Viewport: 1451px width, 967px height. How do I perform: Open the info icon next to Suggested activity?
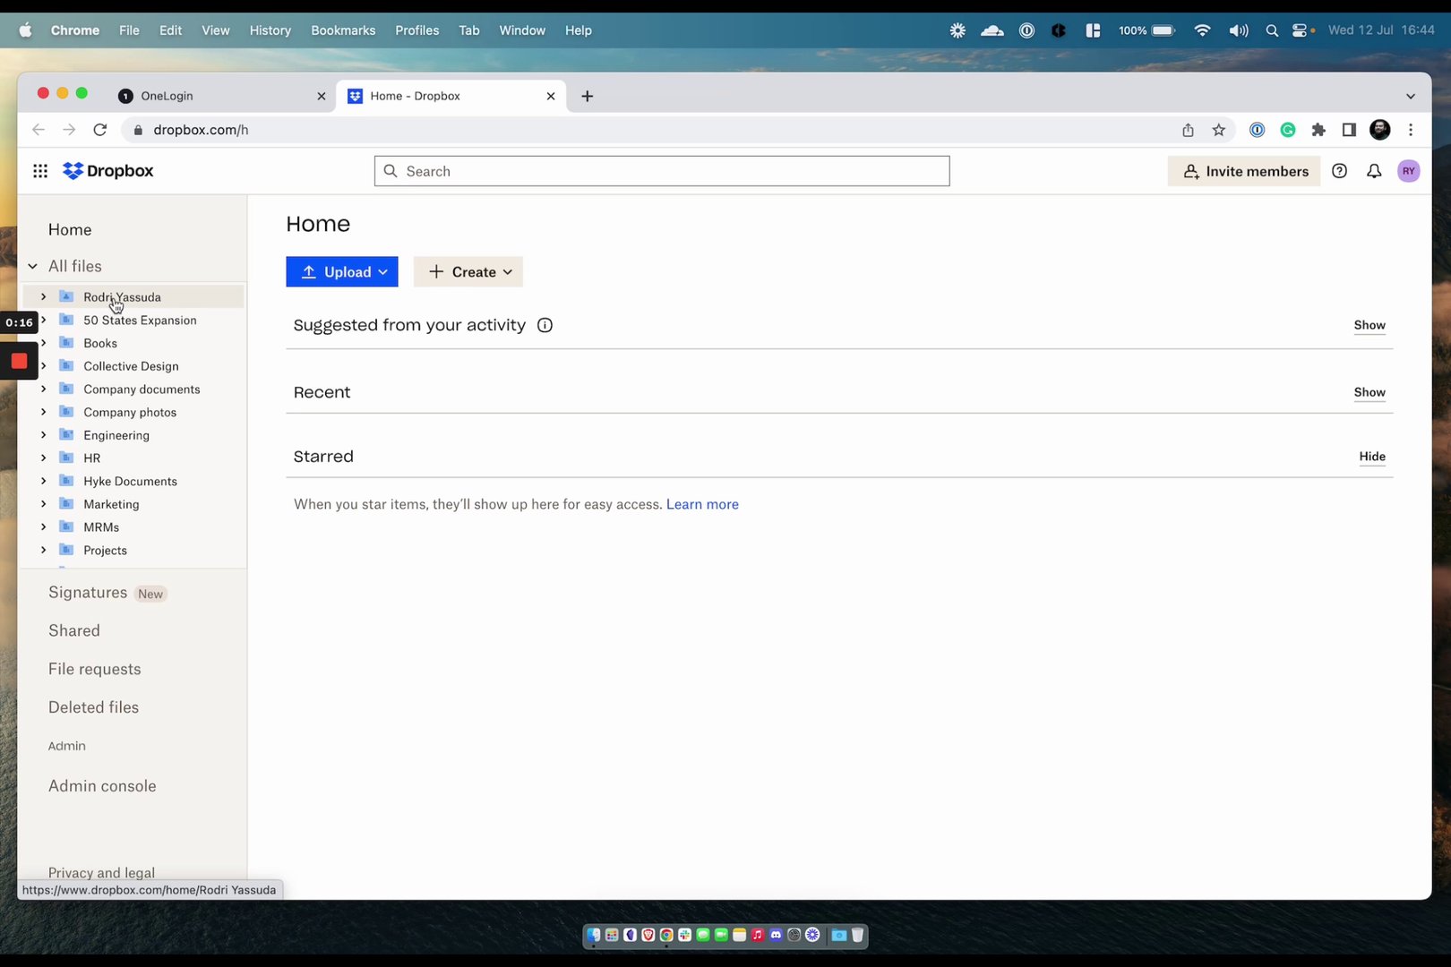[x=545, y=325]
